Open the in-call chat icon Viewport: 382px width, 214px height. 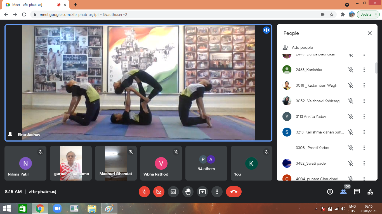tap(357, 192)
